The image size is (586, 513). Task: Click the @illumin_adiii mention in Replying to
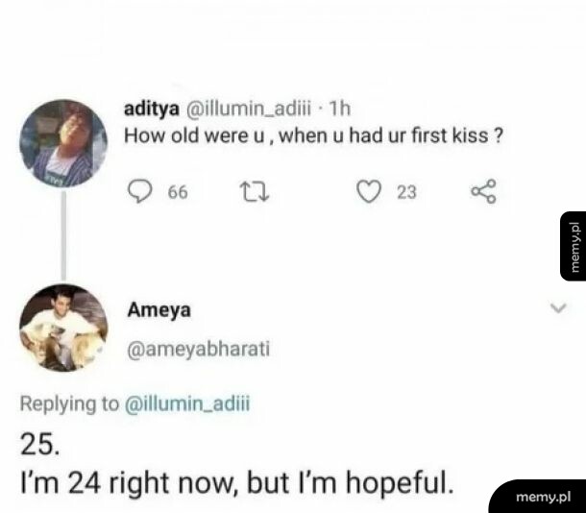[x=187, y=403]
